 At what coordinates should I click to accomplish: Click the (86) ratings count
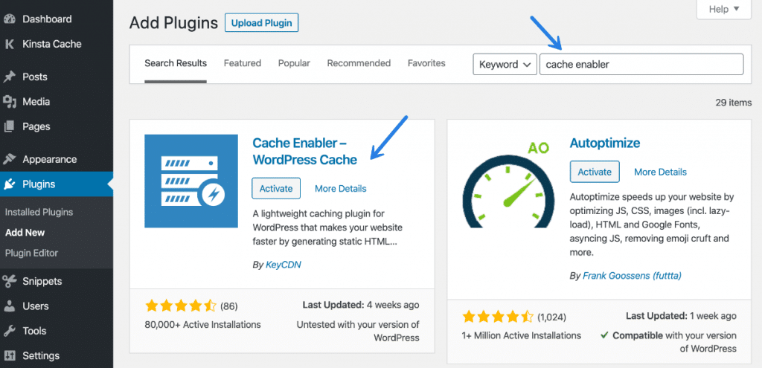(x=229, y=306)
